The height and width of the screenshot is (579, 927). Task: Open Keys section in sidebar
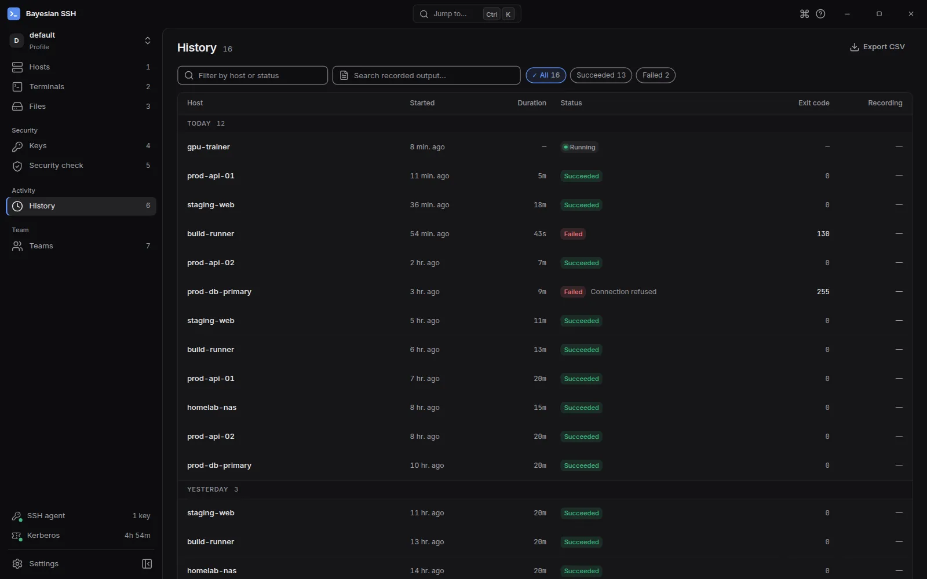(x=81, y=146)
